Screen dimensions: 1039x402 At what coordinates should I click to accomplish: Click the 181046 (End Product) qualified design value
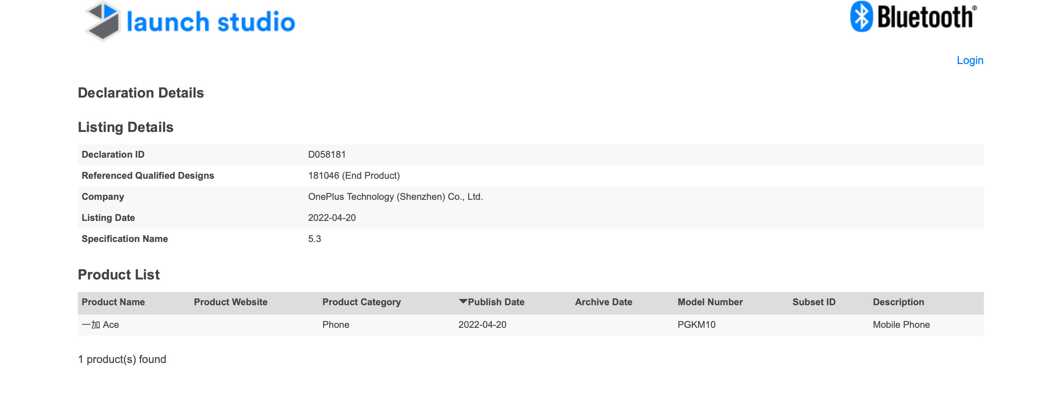coord(354,176)
